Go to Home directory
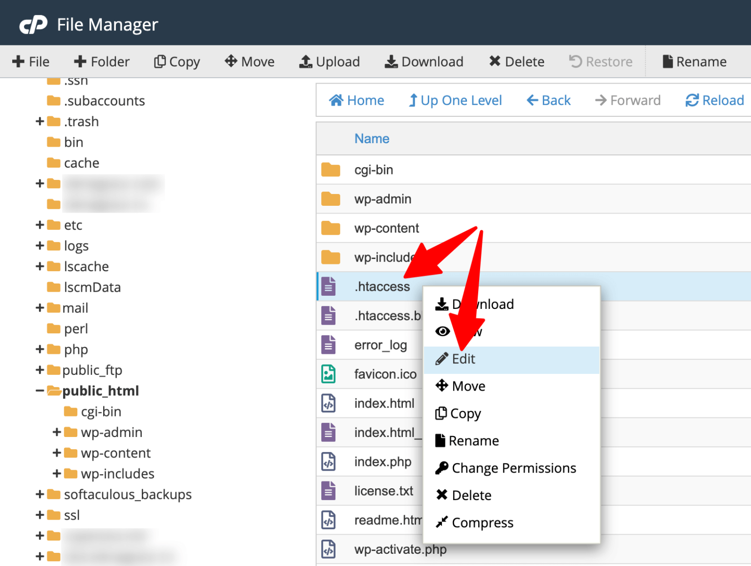This screenshot has height=566, width=751. 357,100
